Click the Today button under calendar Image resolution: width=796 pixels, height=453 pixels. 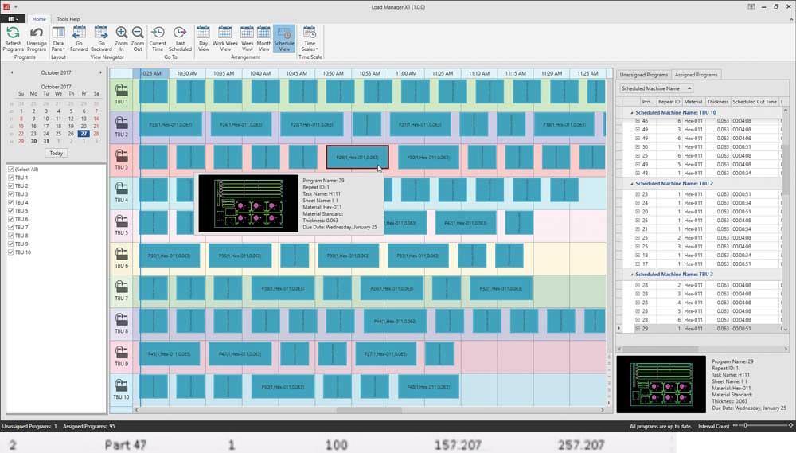click(x=56, y=153)
